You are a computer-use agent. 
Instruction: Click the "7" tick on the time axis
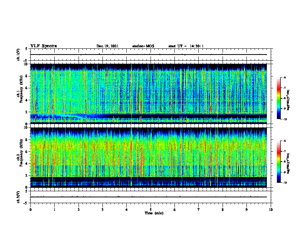[199, 210]
